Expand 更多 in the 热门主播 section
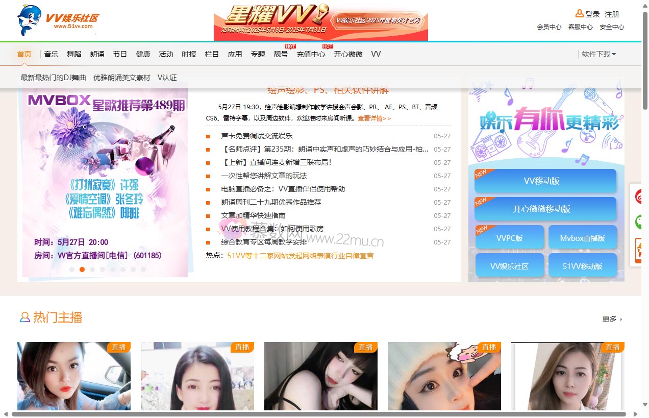This screenshot has height=418, width=649. [x=610, y=318]
